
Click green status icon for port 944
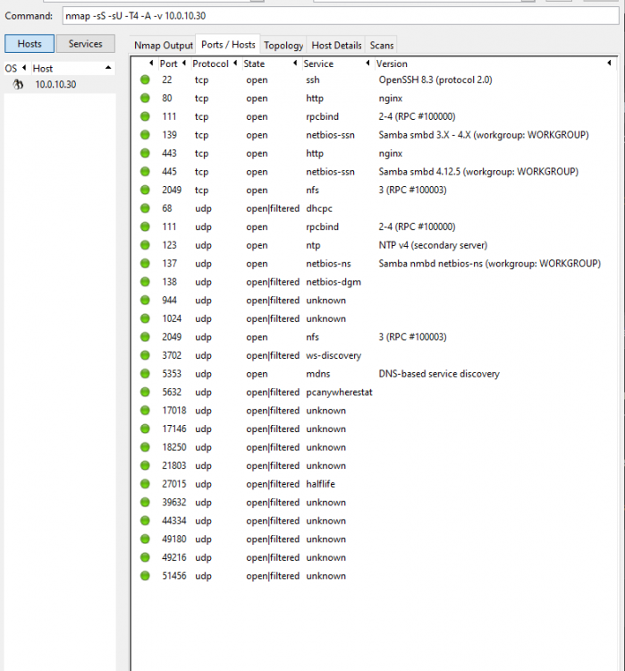(x=145, y=301)
